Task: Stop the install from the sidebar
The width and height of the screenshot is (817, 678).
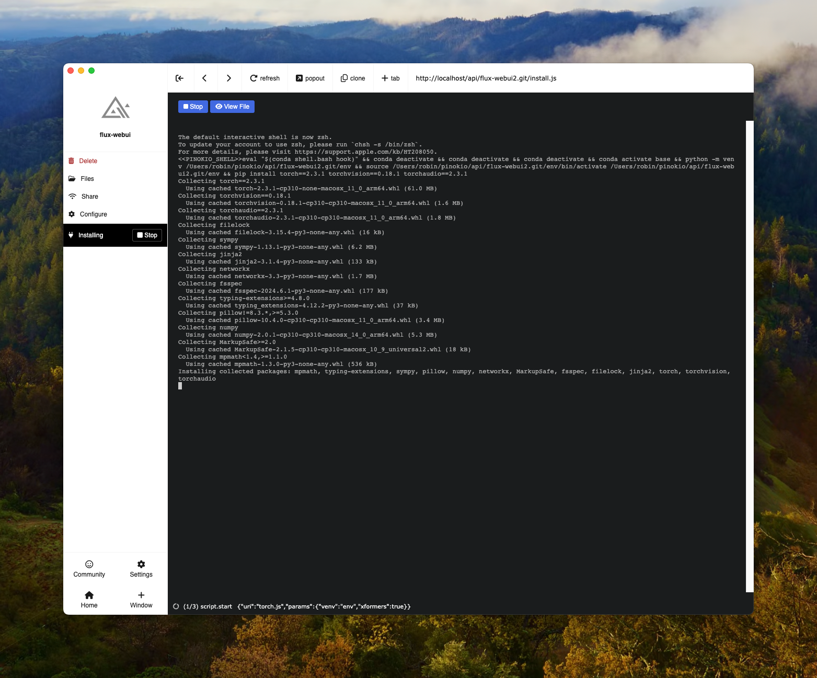Action: (x=147, y=235)
